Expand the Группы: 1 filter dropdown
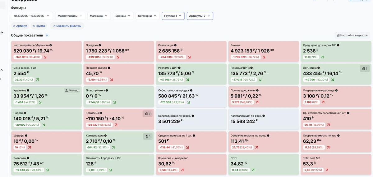Screen dimensions: 373x177 click(x=173, y=16)
